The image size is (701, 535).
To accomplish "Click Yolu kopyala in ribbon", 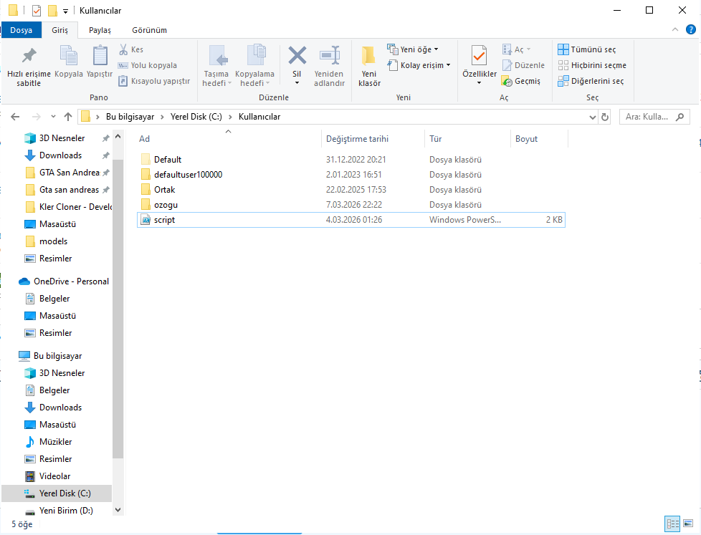I will tap(148, 65).
